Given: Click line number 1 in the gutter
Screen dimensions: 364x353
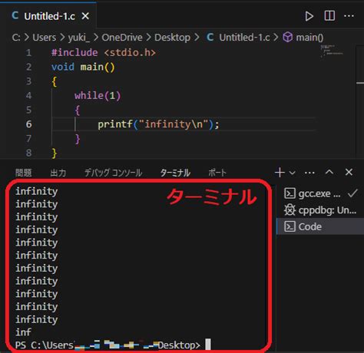Looking at the screenshot, I should (x=28, y=53).
